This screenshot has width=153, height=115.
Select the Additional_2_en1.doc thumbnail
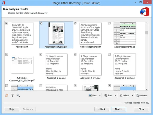tap(91, 65)
